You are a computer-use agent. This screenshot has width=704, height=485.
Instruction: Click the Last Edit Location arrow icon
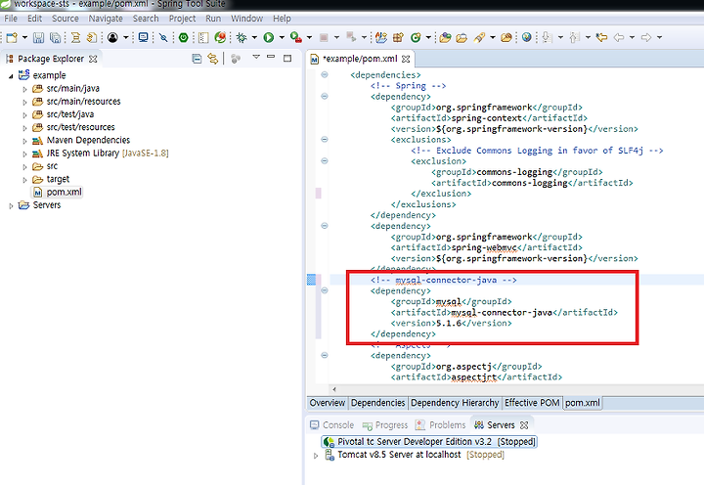(601, 38)
